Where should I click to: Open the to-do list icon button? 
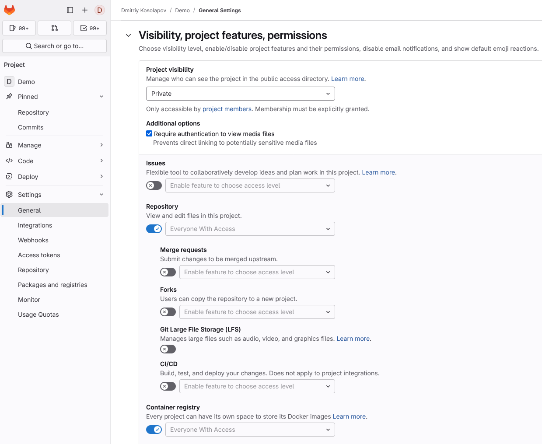pos(90,28)
